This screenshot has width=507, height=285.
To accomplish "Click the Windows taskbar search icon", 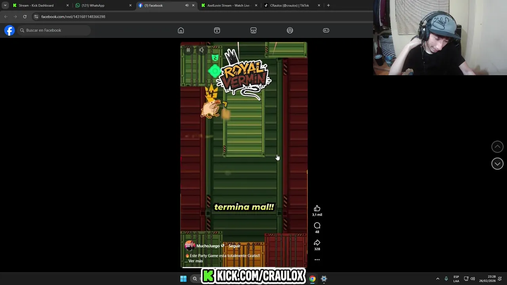I will 194,279.
